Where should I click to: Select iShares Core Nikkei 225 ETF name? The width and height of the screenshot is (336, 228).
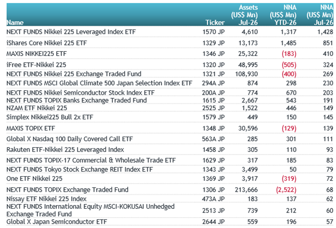(47, 43)
